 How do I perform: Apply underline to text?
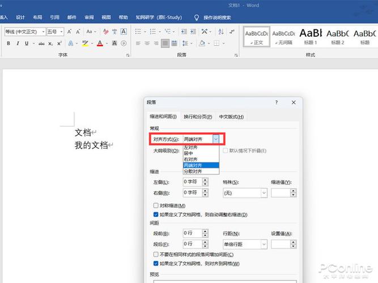pos(27,44)
